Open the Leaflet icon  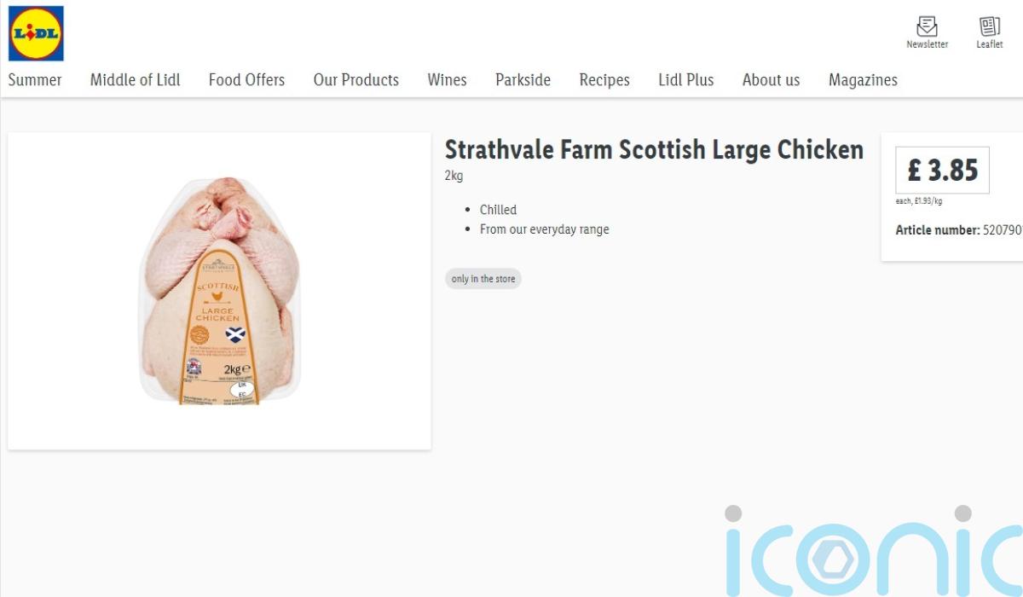point(990,26)
